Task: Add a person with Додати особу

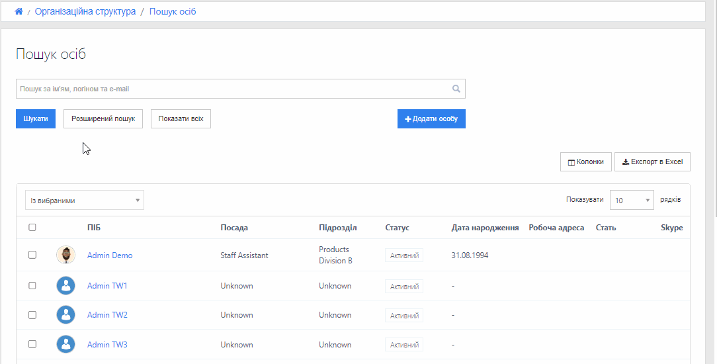Action: click(431, 118)
